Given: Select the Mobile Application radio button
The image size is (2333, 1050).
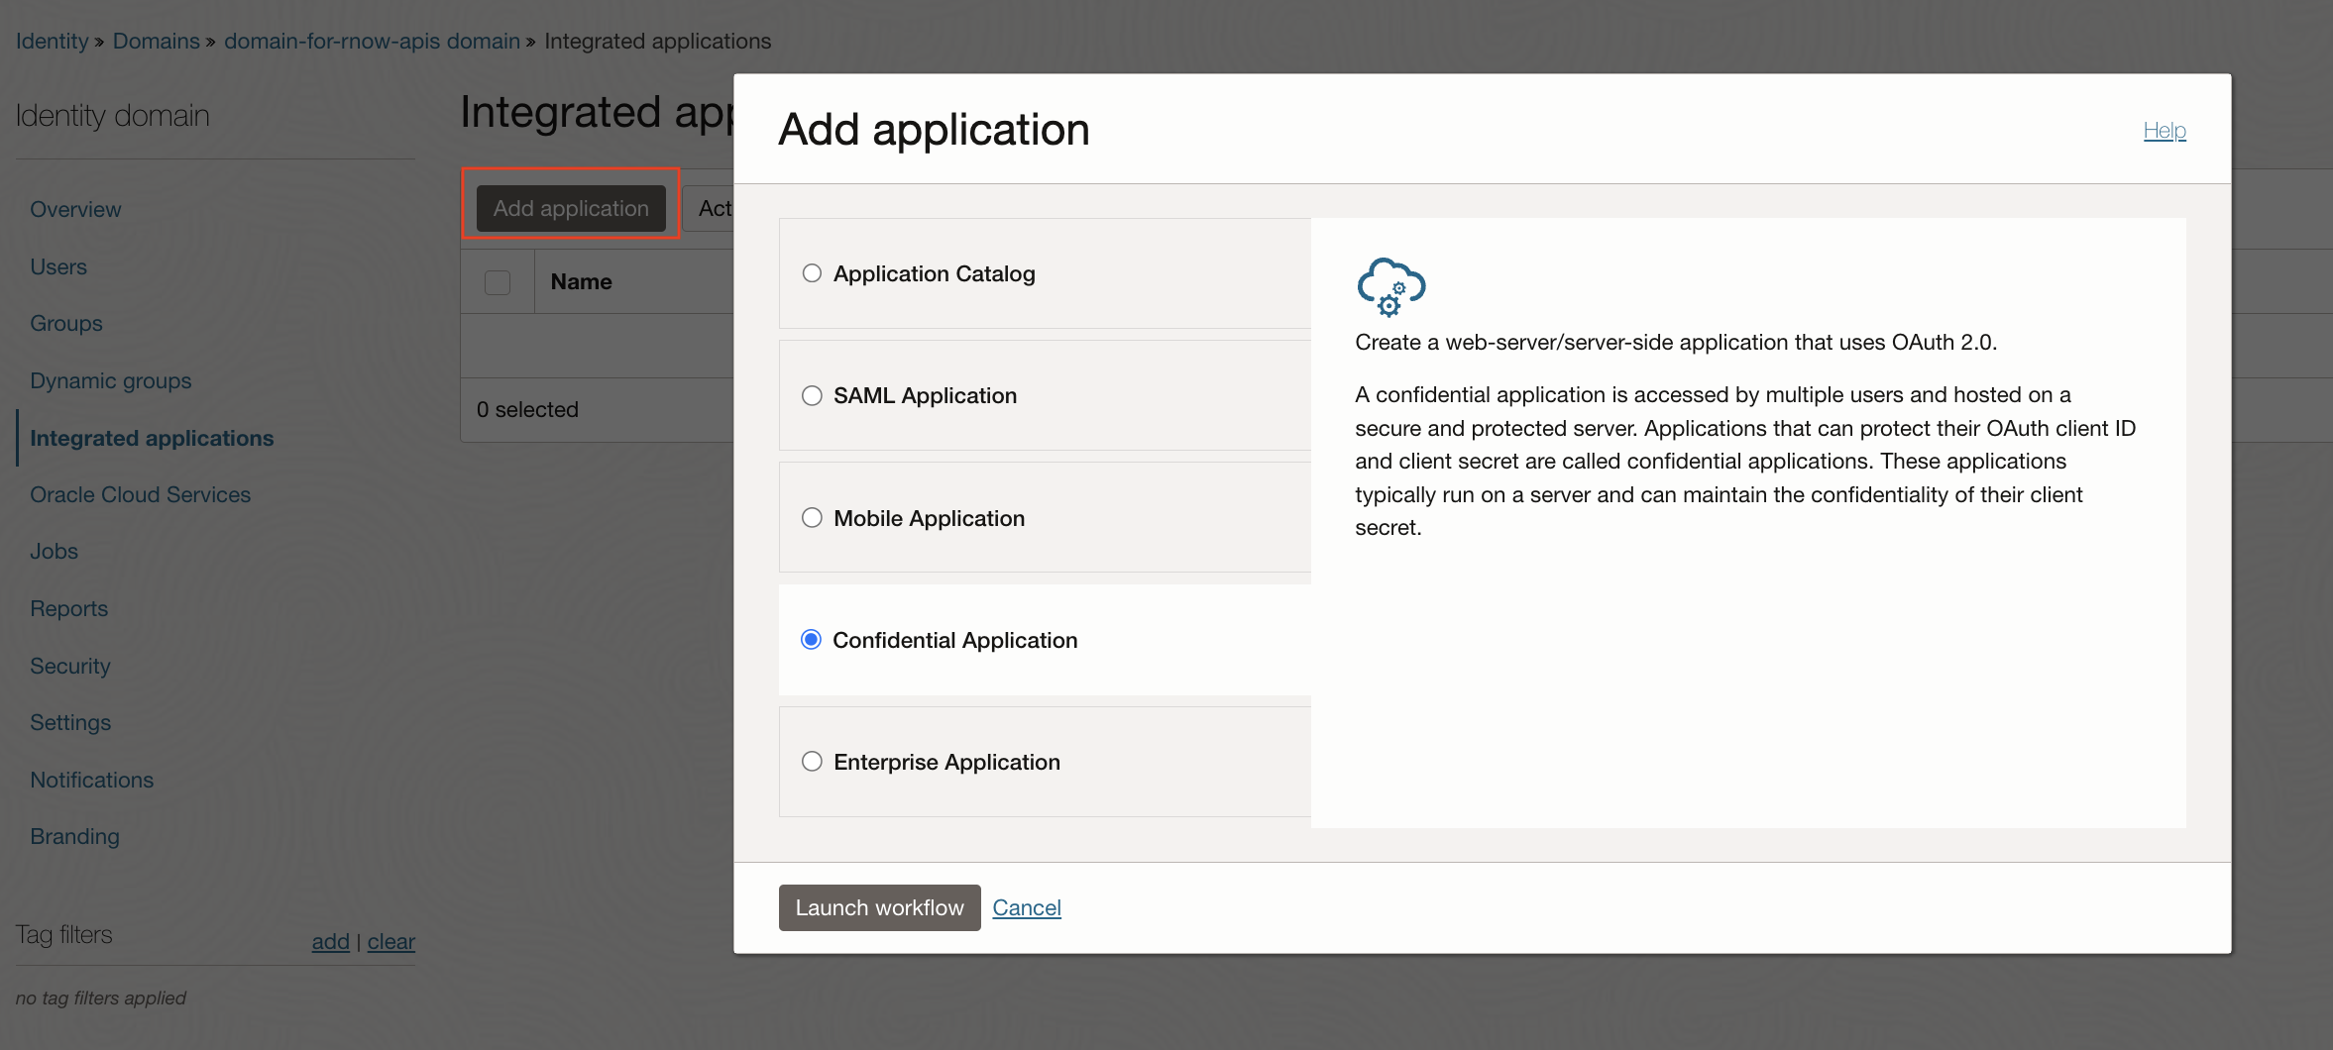Looking at the screenshot, I should (812, 517).
